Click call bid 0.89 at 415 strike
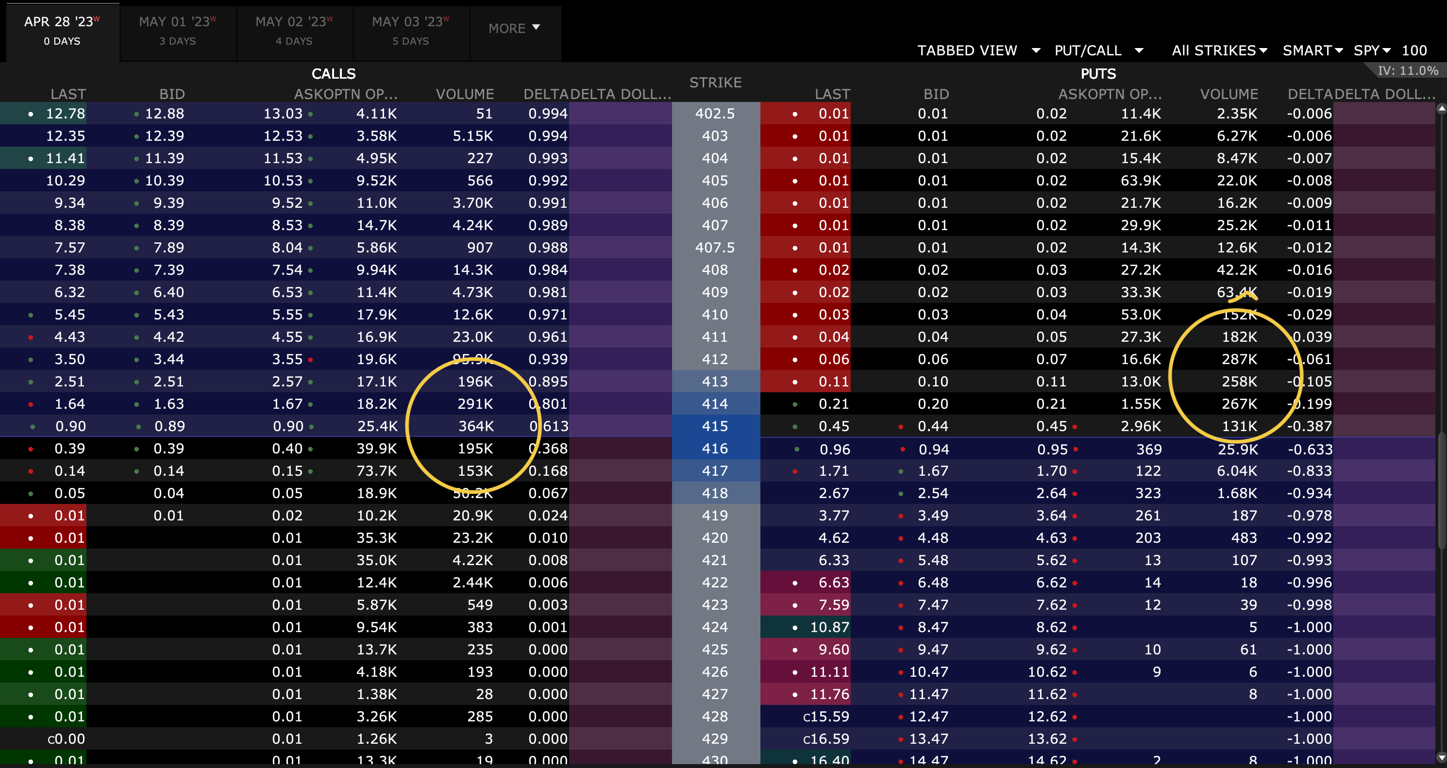This screenshot has width=1447, height=768. pos(169,426)
